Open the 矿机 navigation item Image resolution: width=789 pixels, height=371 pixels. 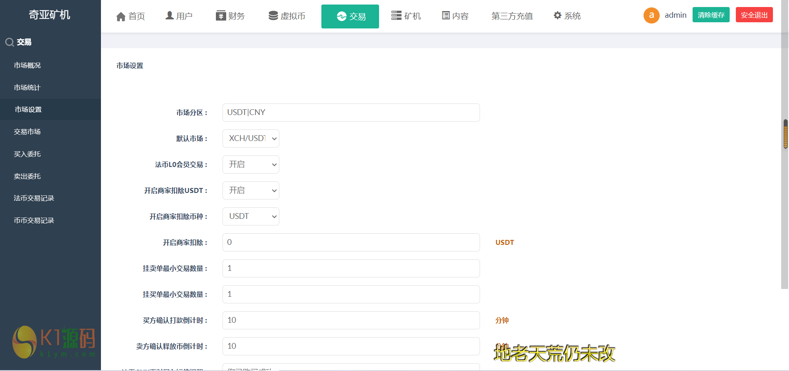click(406, 16)
